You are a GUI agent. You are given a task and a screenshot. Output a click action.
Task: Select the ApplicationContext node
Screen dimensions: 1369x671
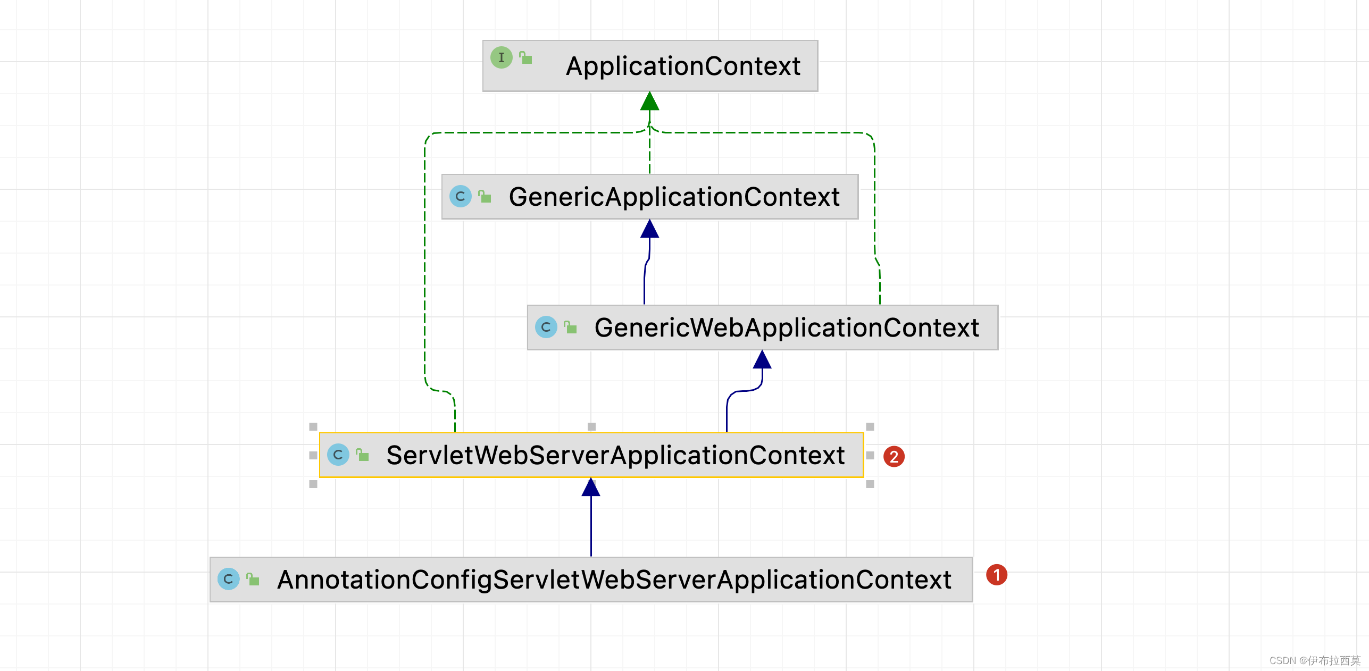click(x=683, y=66)
